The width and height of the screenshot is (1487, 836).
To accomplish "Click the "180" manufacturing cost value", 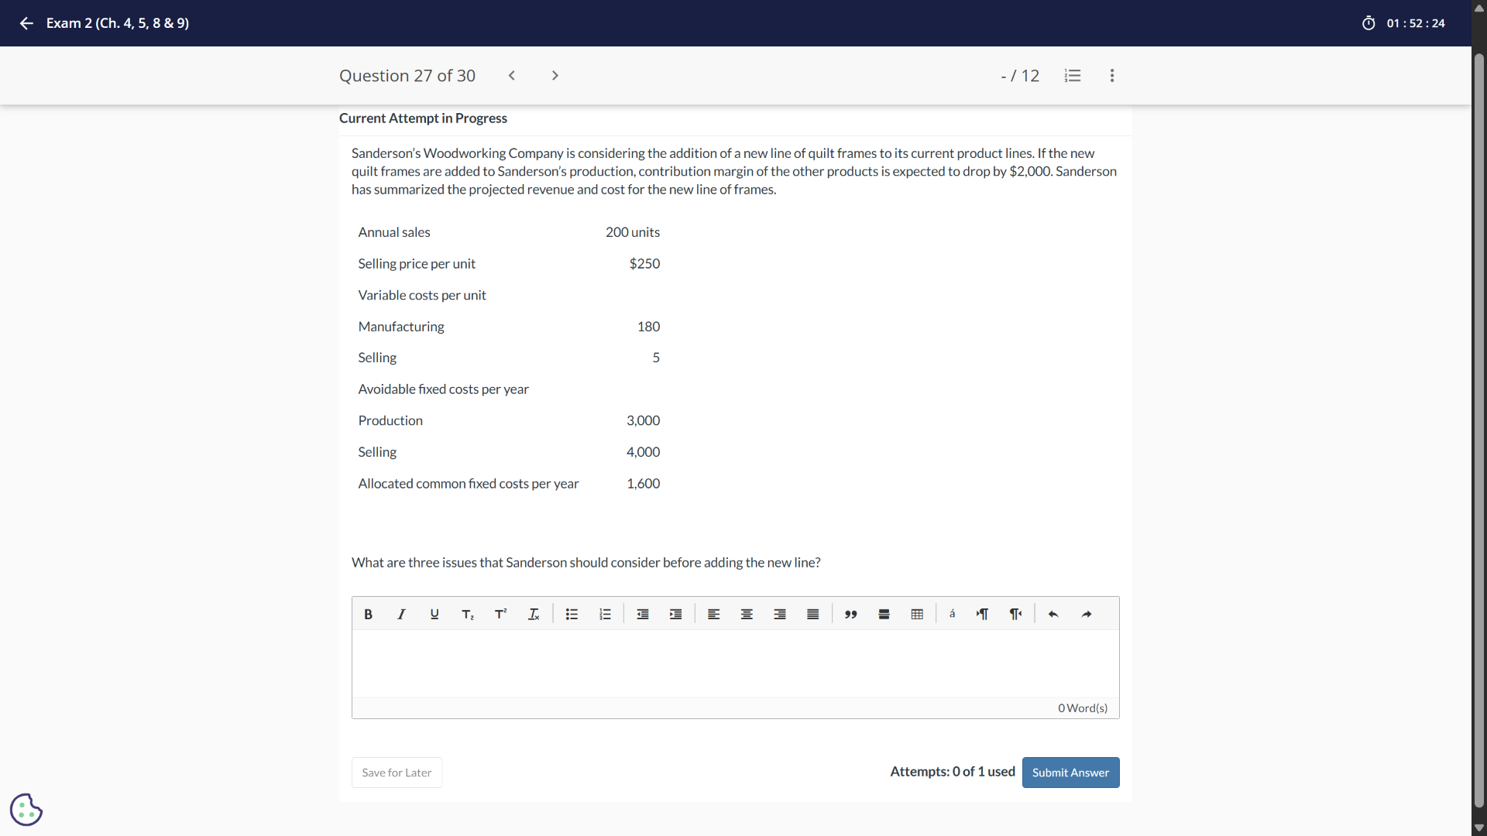I will point(649,327).
